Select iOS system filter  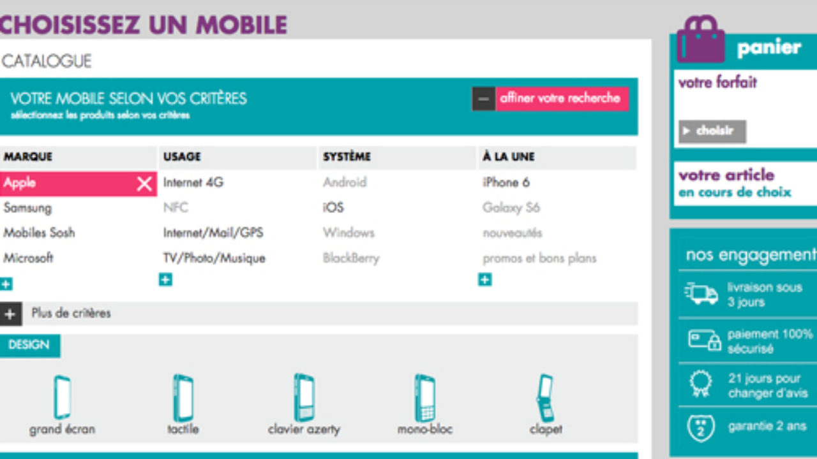pyautogui.click(x=333, y=208)
